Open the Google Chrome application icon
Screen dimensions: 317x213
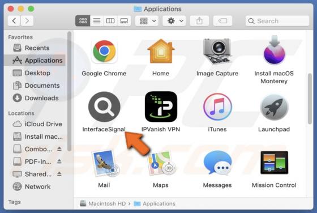pos(104,51)
